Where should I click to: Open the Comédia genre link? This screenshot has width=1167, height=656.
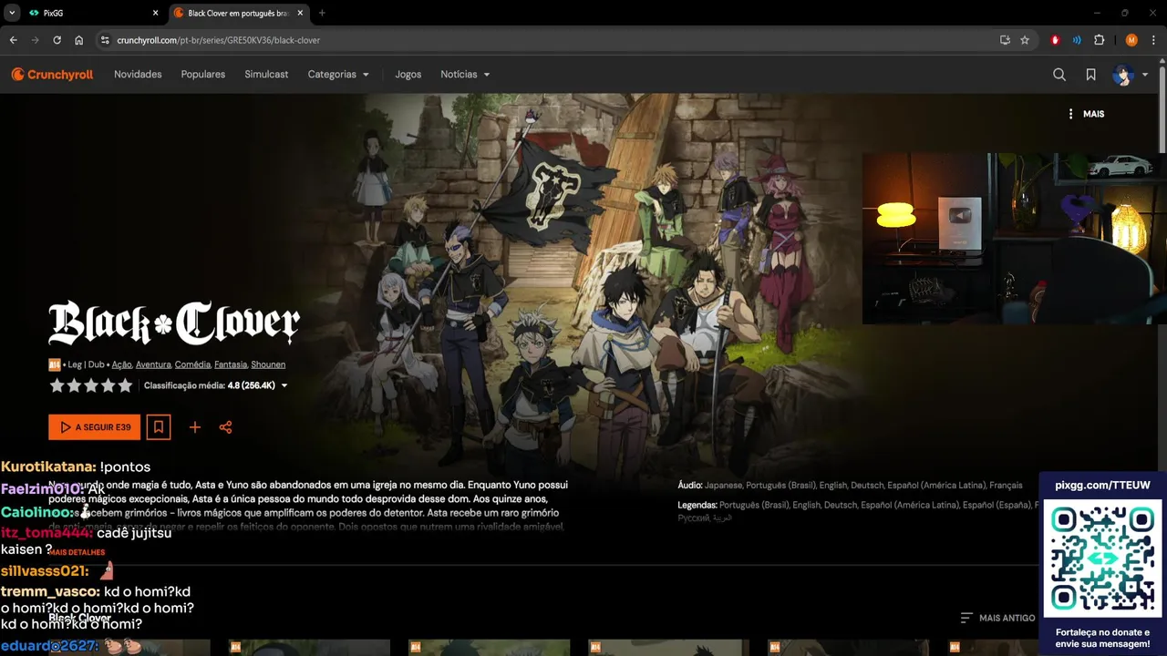tap(192, 364)
